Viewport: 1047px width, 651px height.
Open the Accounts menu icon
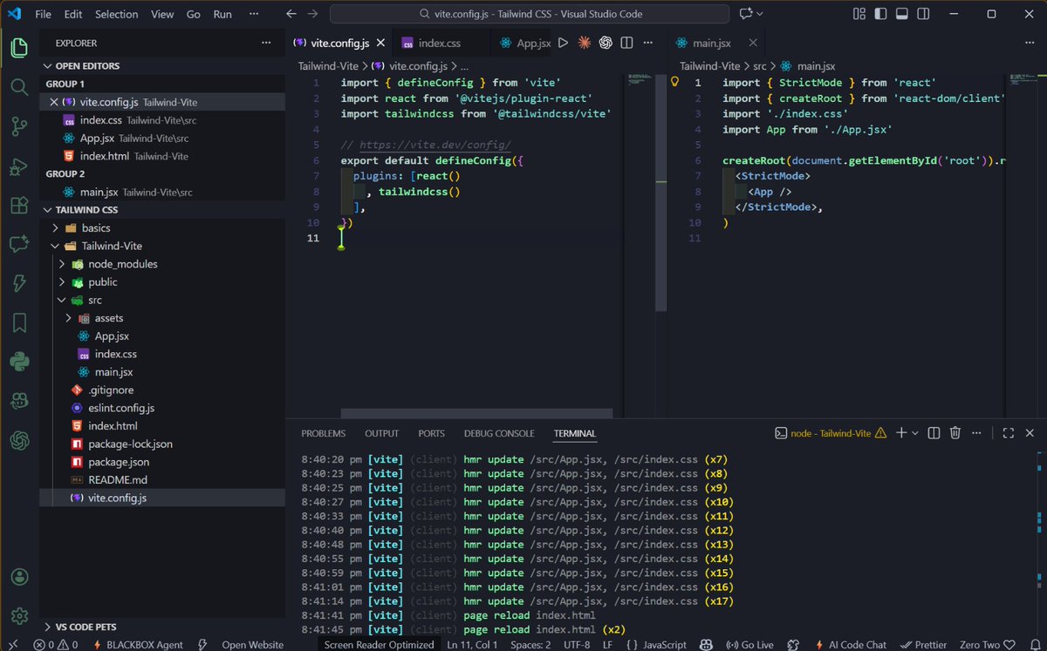(x=19, y=577)
